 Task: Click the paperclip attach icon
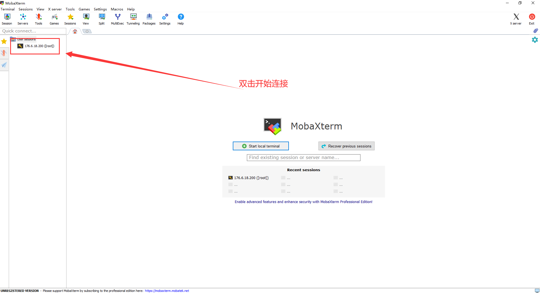(535, 31)
